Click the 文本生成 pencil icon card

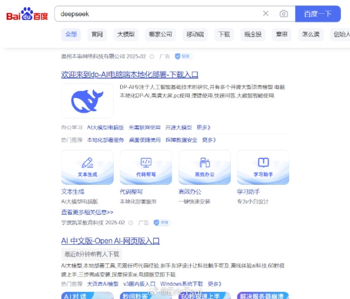87,167
